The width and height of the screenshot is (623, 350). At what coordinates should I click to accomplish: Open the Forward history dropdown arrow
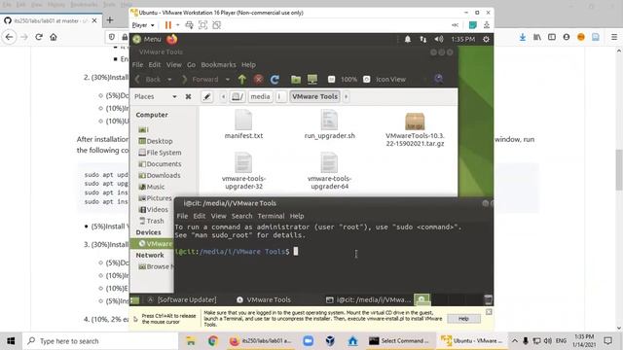click(x=227, y=80)
